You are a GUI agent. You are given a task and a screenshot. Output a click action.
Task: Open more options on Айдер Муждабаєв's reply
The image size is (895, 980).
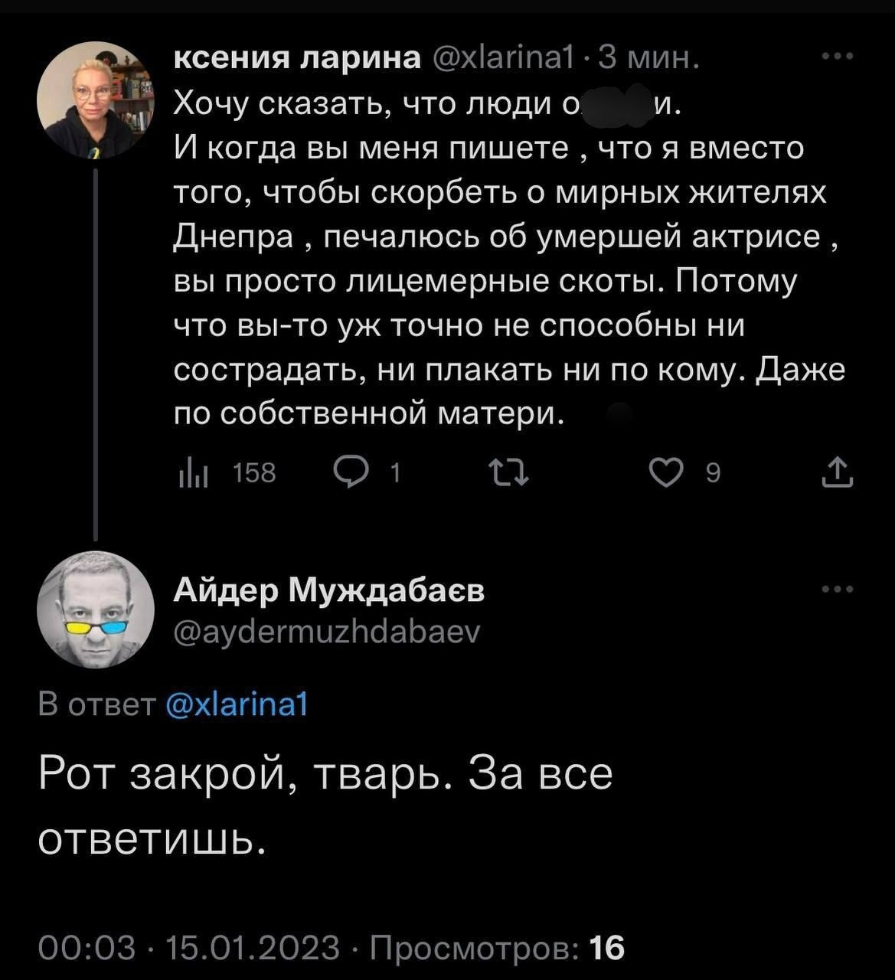point(838,590)
